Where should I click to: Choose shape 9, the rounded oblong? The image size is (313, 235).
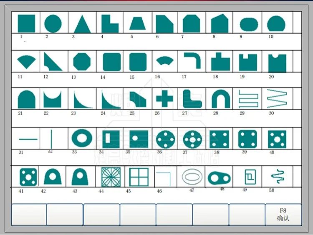click(x=249, y=25)
